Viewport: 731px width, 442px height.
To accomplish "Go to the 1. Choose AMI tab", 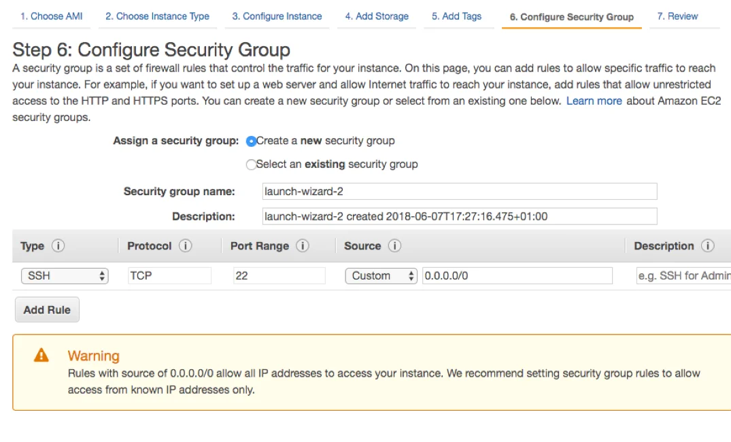I will point(51,16).
